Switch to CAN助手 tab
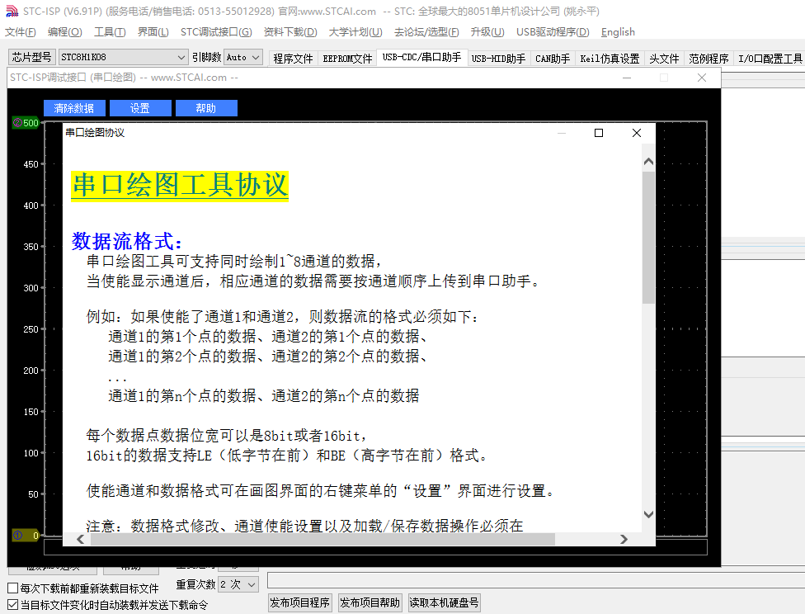The width and height of the screenshot is (805, 614). [x=553, y=59]
